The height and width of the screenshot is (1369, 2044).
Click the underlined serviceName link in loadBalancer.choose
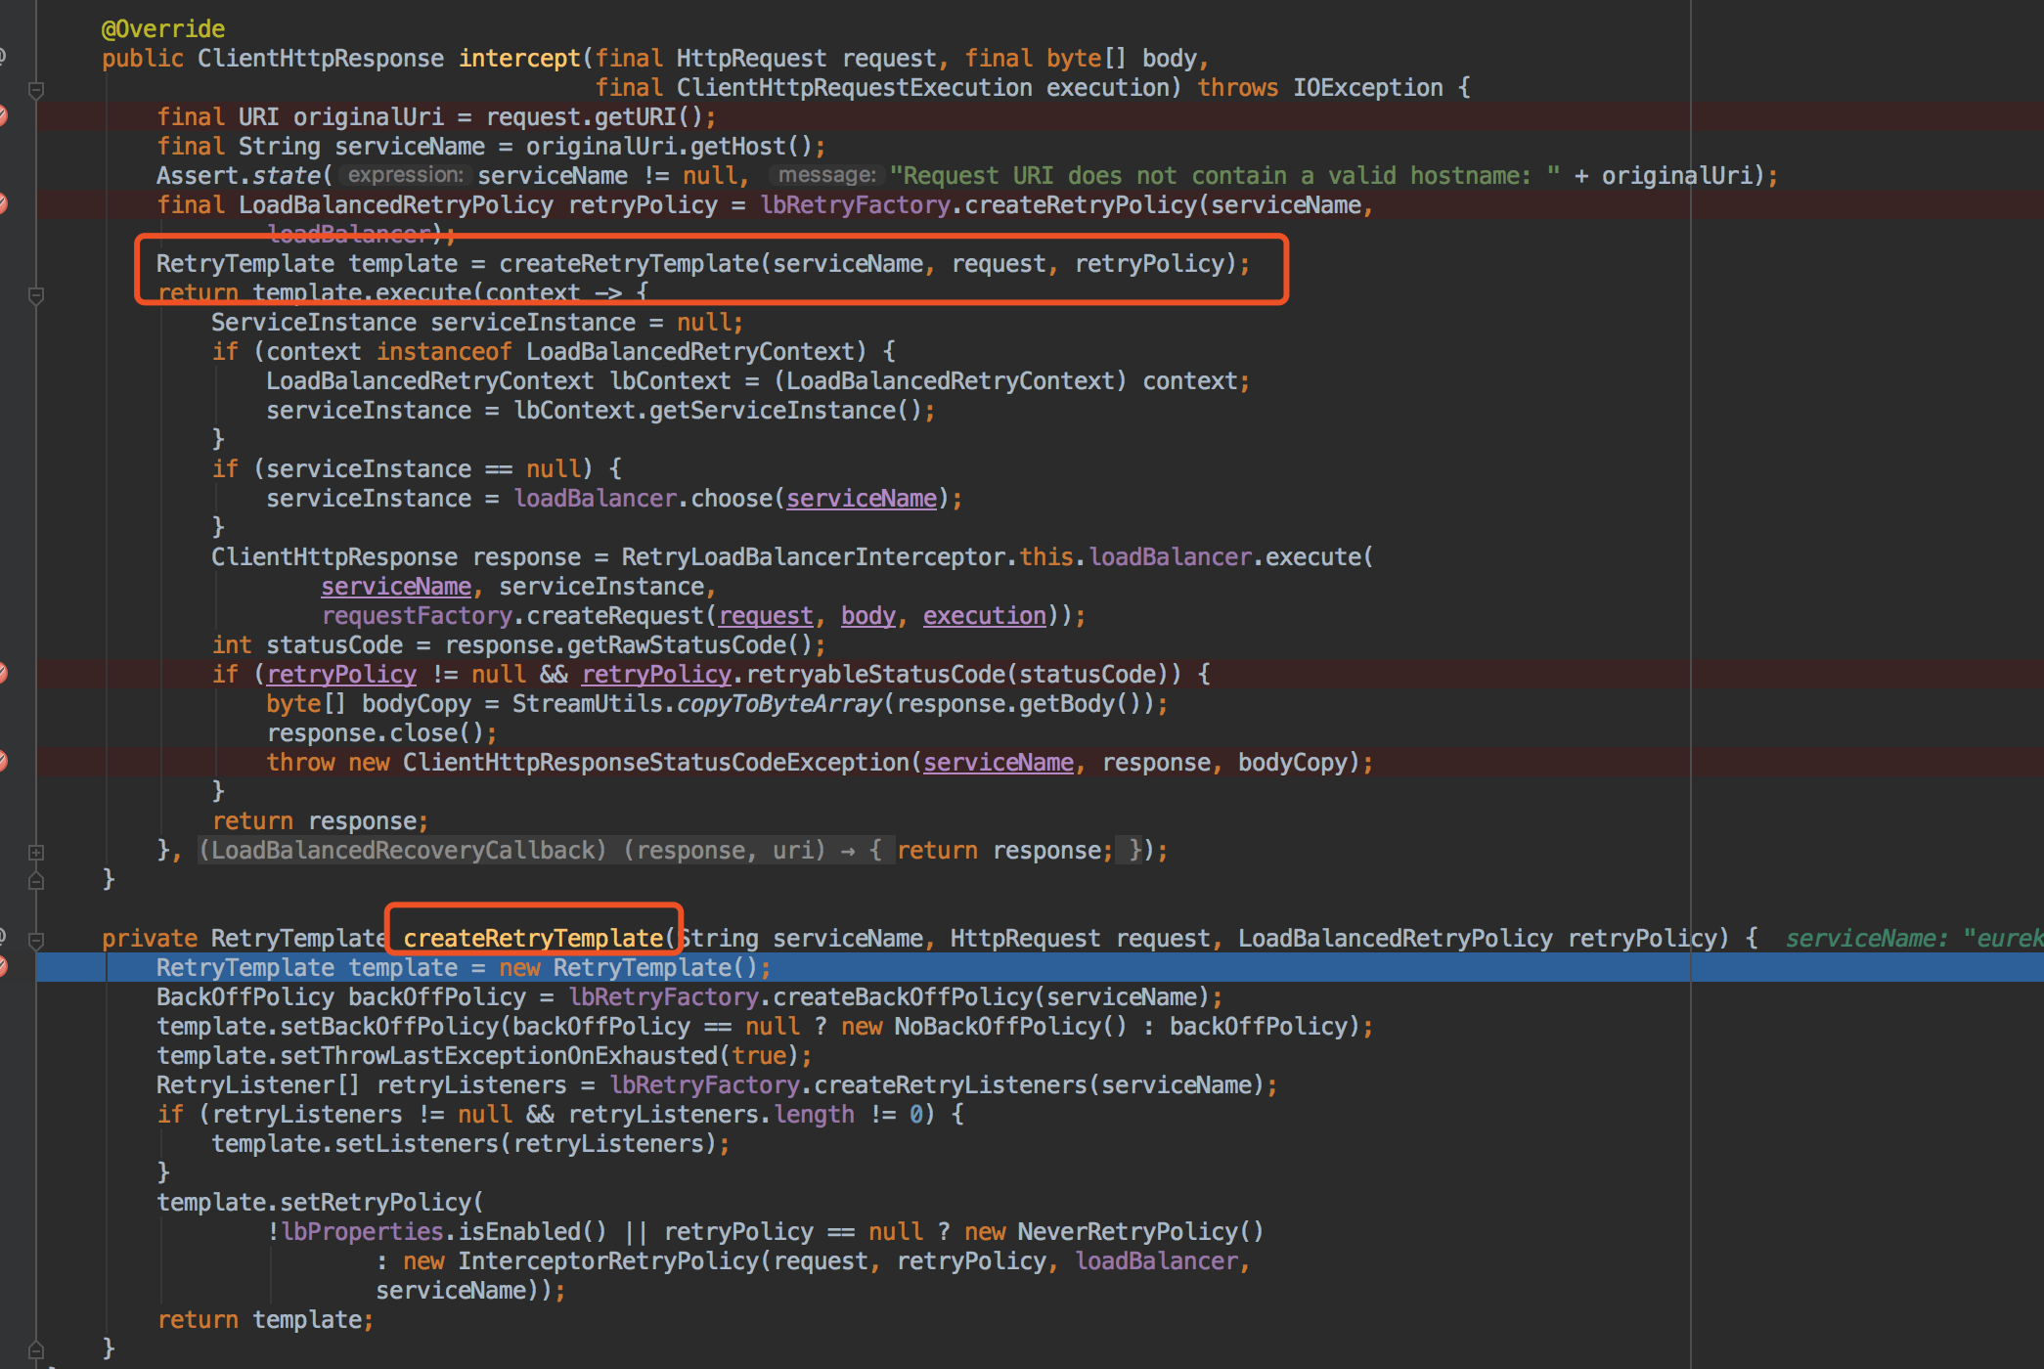(x=861, y=498)
